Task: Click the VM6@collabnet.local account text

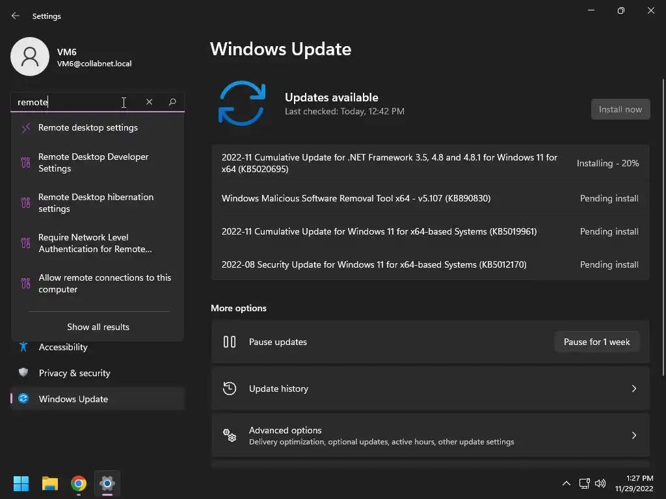Action: (x=94, y=64)
